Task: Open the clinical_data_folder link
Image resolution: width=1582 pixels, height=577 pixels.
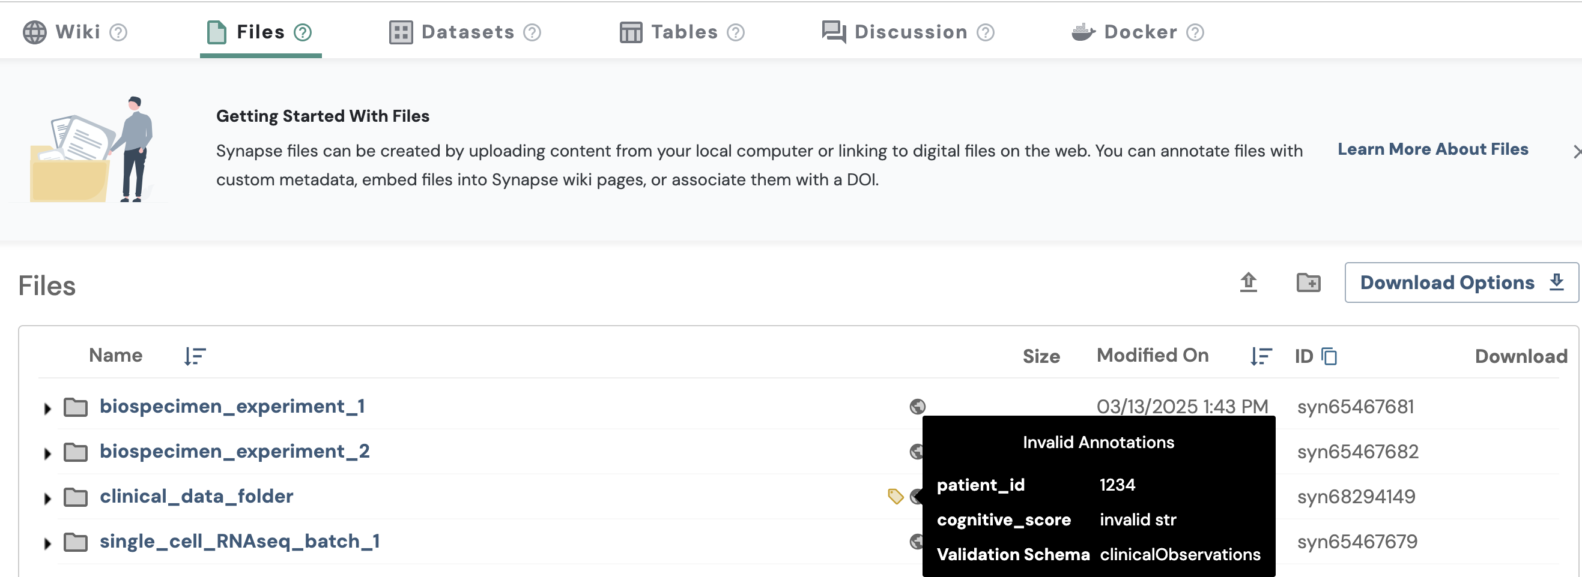Action: click(x=196, y=496)
